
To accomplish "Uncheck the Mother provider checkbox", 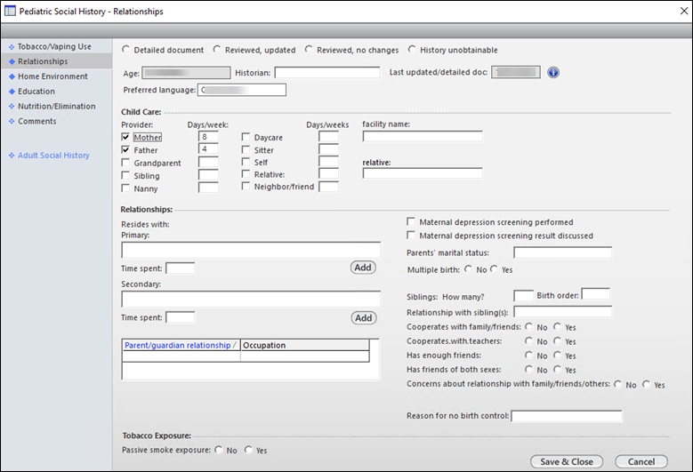I will click(125, 138).
